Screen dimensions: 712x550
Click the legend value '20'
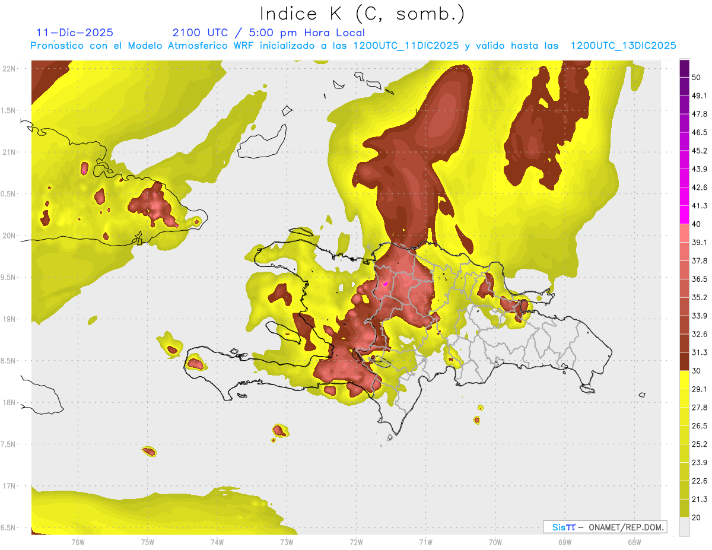click(x=697, y=517)
